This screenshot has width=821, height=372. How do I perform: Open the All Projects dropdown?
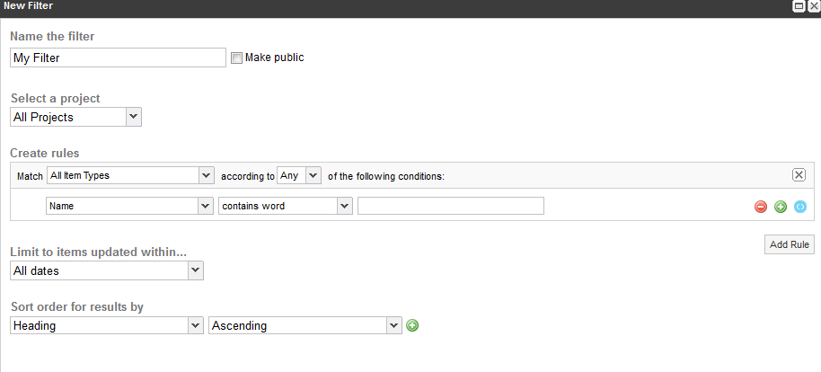pos(76,117)
